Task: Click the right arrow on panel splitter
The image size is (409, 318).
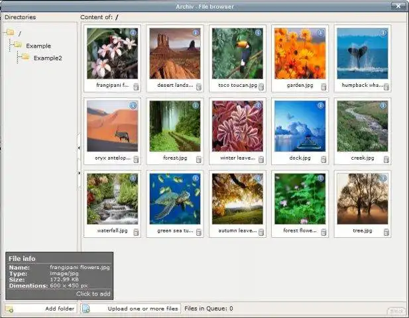Action: click(79, 173)
